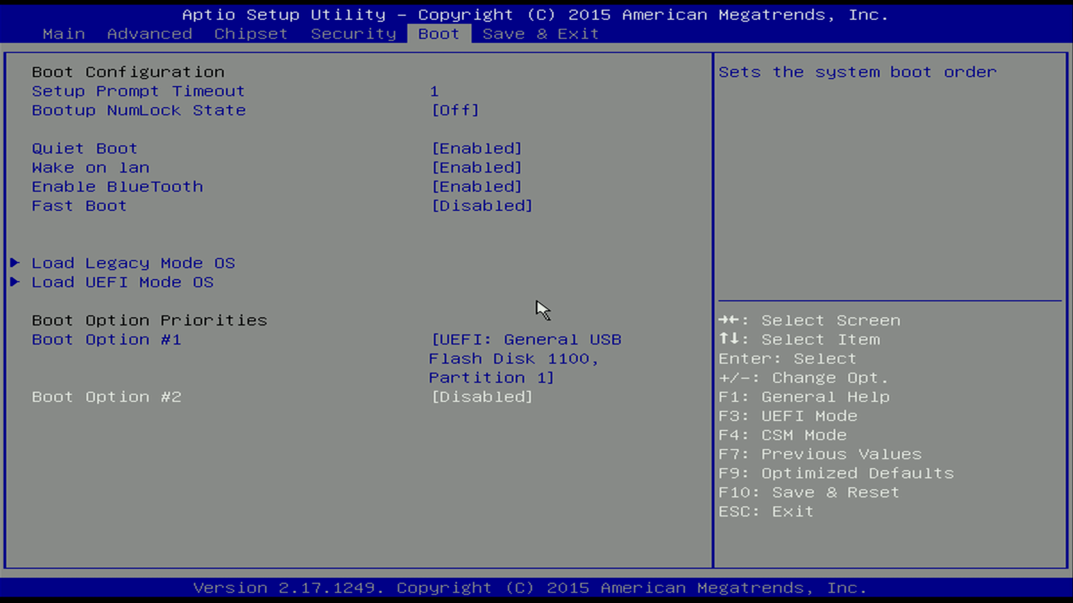Click the arrow icon before Load UEFI Mode OS
The width and height of the screenshot is (1073, 603).
coord(15,282)
